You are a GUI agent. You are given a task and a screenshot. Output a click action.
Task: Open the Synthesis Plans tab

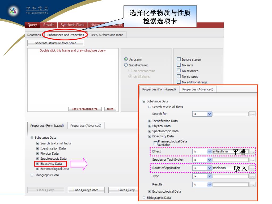[72, 25]
